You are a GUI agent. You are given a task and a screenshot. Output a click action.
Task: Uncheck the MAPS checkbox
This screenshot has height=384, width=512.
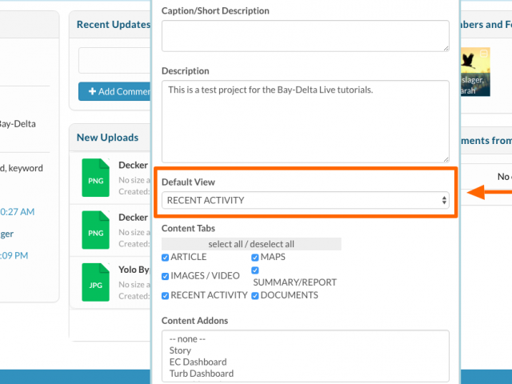[x=255, y=258]
